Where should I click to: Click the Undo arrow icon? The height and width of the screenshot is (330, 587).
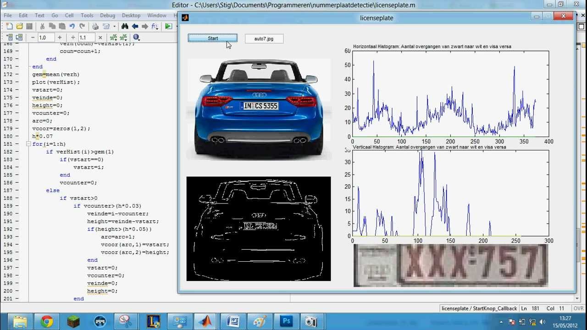72,27
